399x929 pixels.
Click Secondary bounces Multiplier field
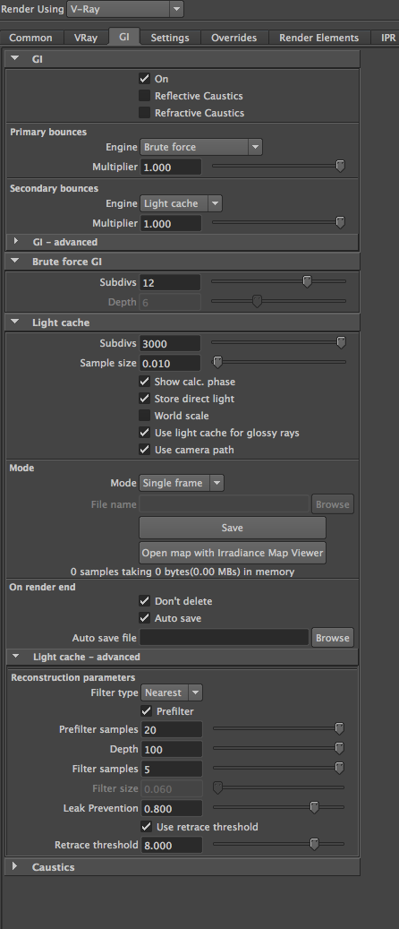(171, 223)
